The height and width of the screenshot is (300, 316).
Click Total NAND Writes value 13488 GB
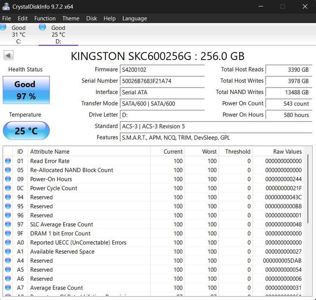click(x=289, y=92)
